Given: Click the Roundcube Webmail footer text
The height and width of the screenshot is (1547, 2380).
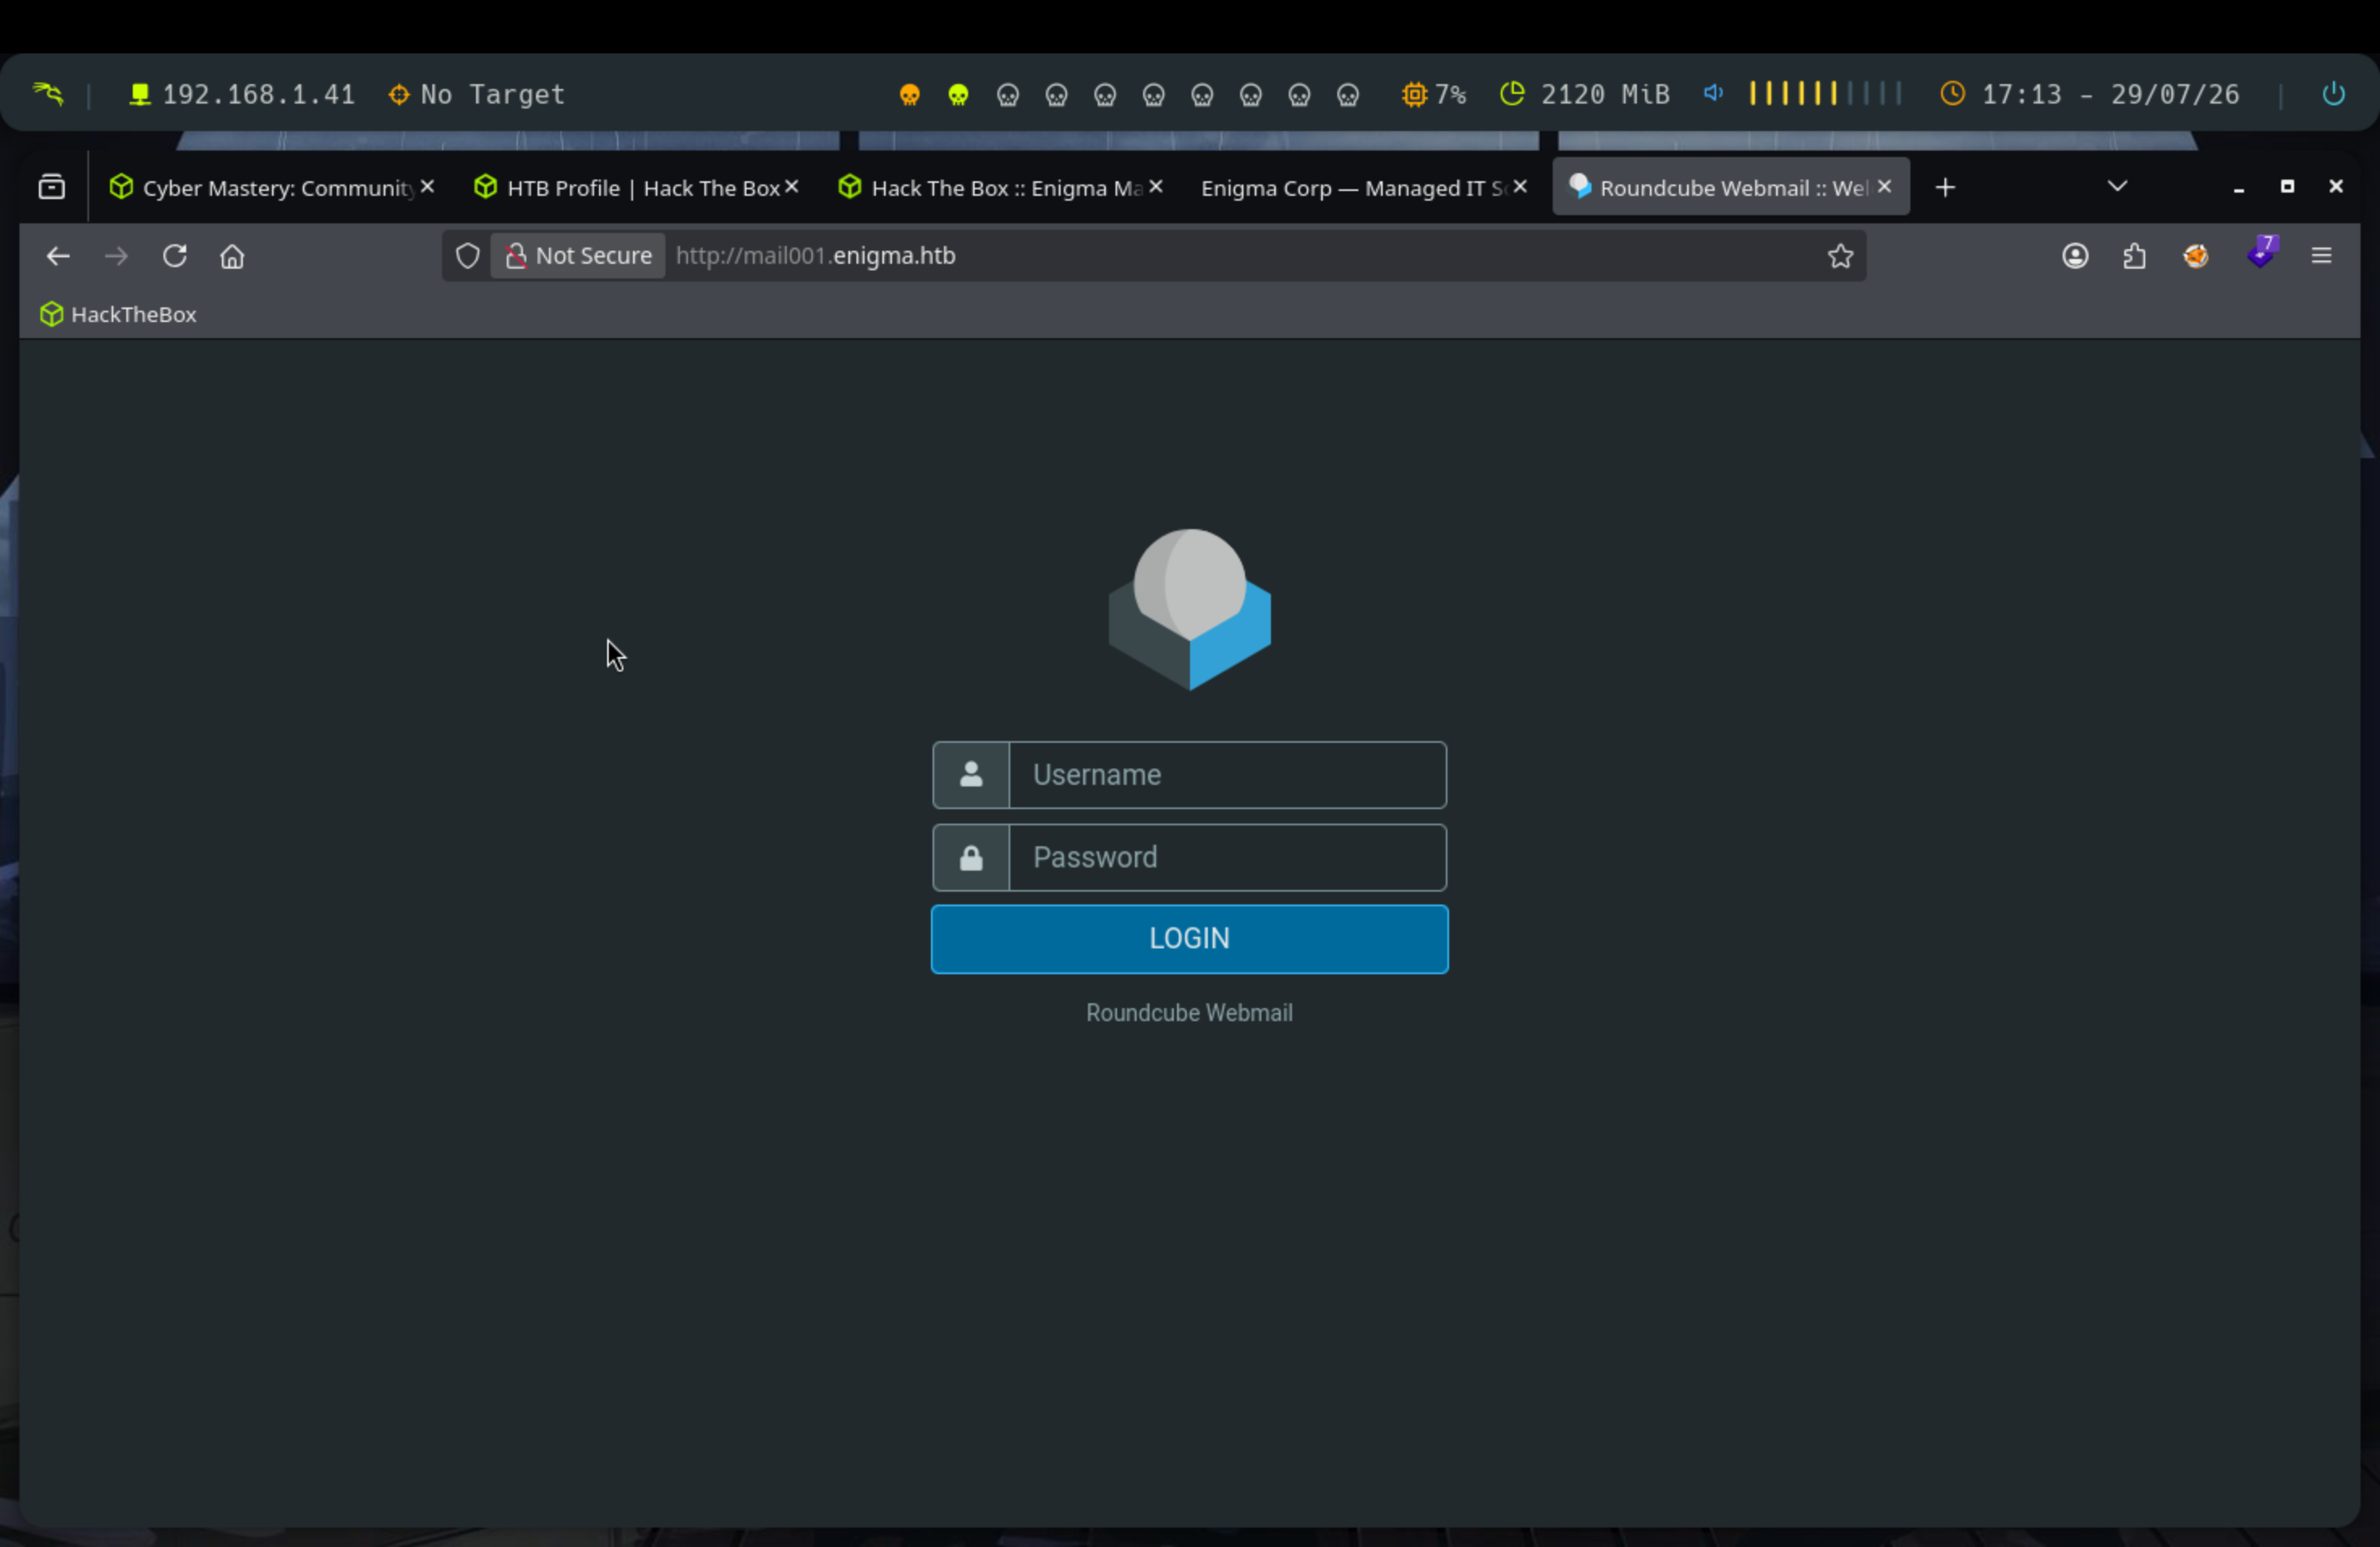Looking at the screenshot, I should [1189, 1013].
